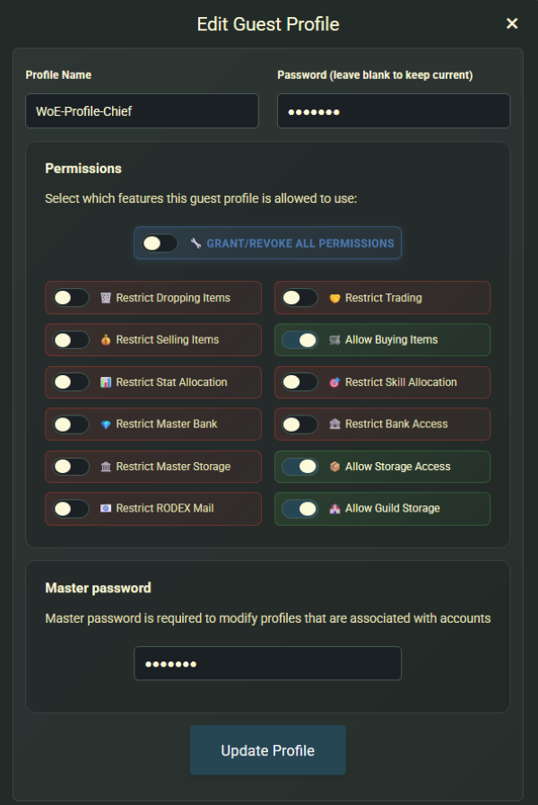This screenshot has width=538, height=805.
Task: Click the bar chart icon for Restrict Stat Allocation
Action: 108,381
